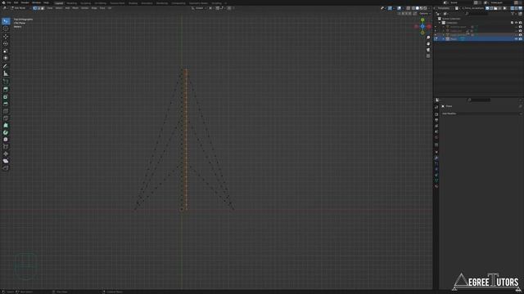Open the tool Options dropdown
The width and height of the screenshot is (524, 294).
click(424, 14)
